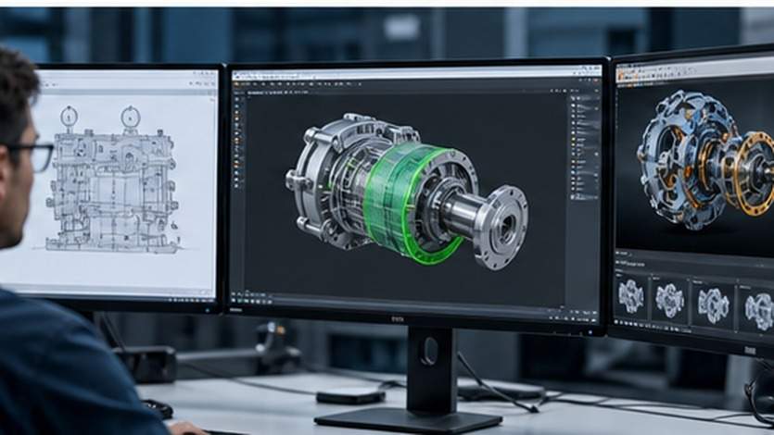The image size is (774, 435).
Task: Open the first thumbnail in the right monitor's strip
Action: [x=631, y=296]
